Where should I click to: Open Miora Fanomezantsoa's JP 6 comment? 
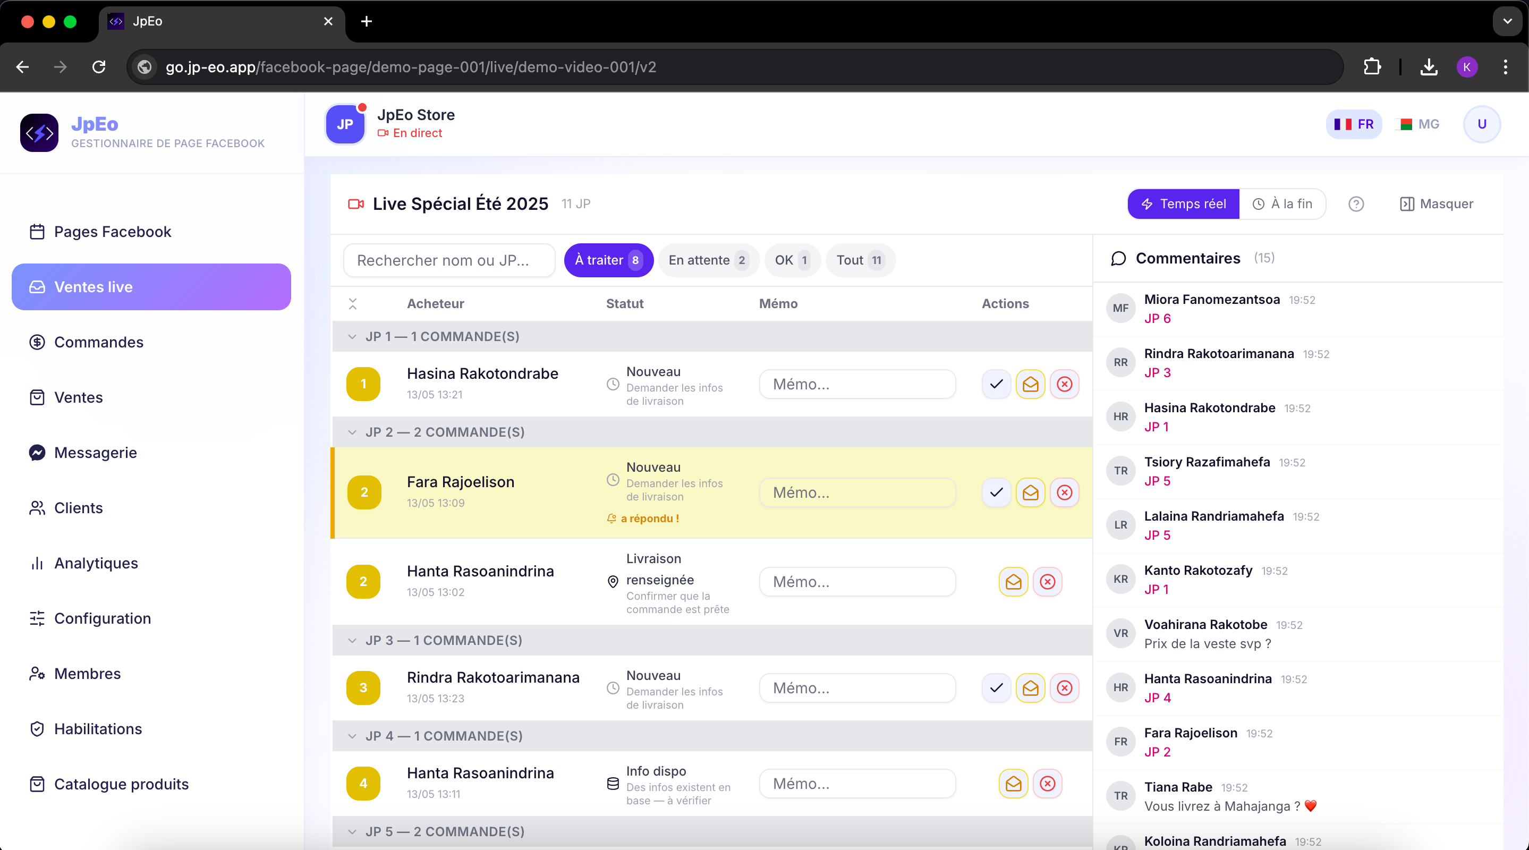(1298, 309)
